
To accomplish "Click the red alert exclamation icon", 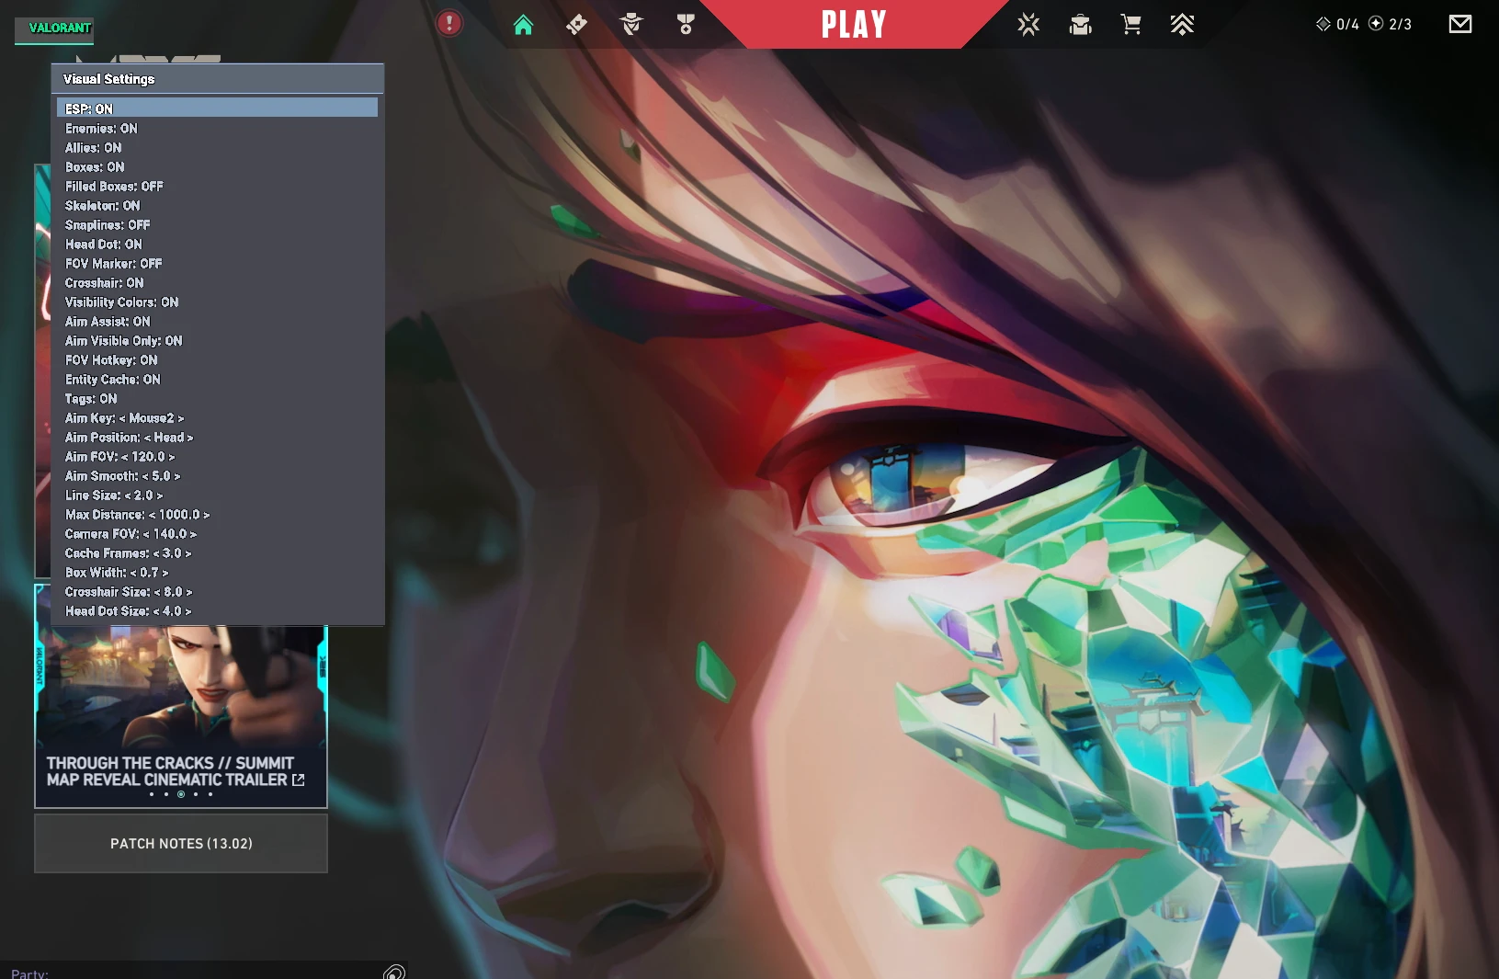I will pos(449,23).
